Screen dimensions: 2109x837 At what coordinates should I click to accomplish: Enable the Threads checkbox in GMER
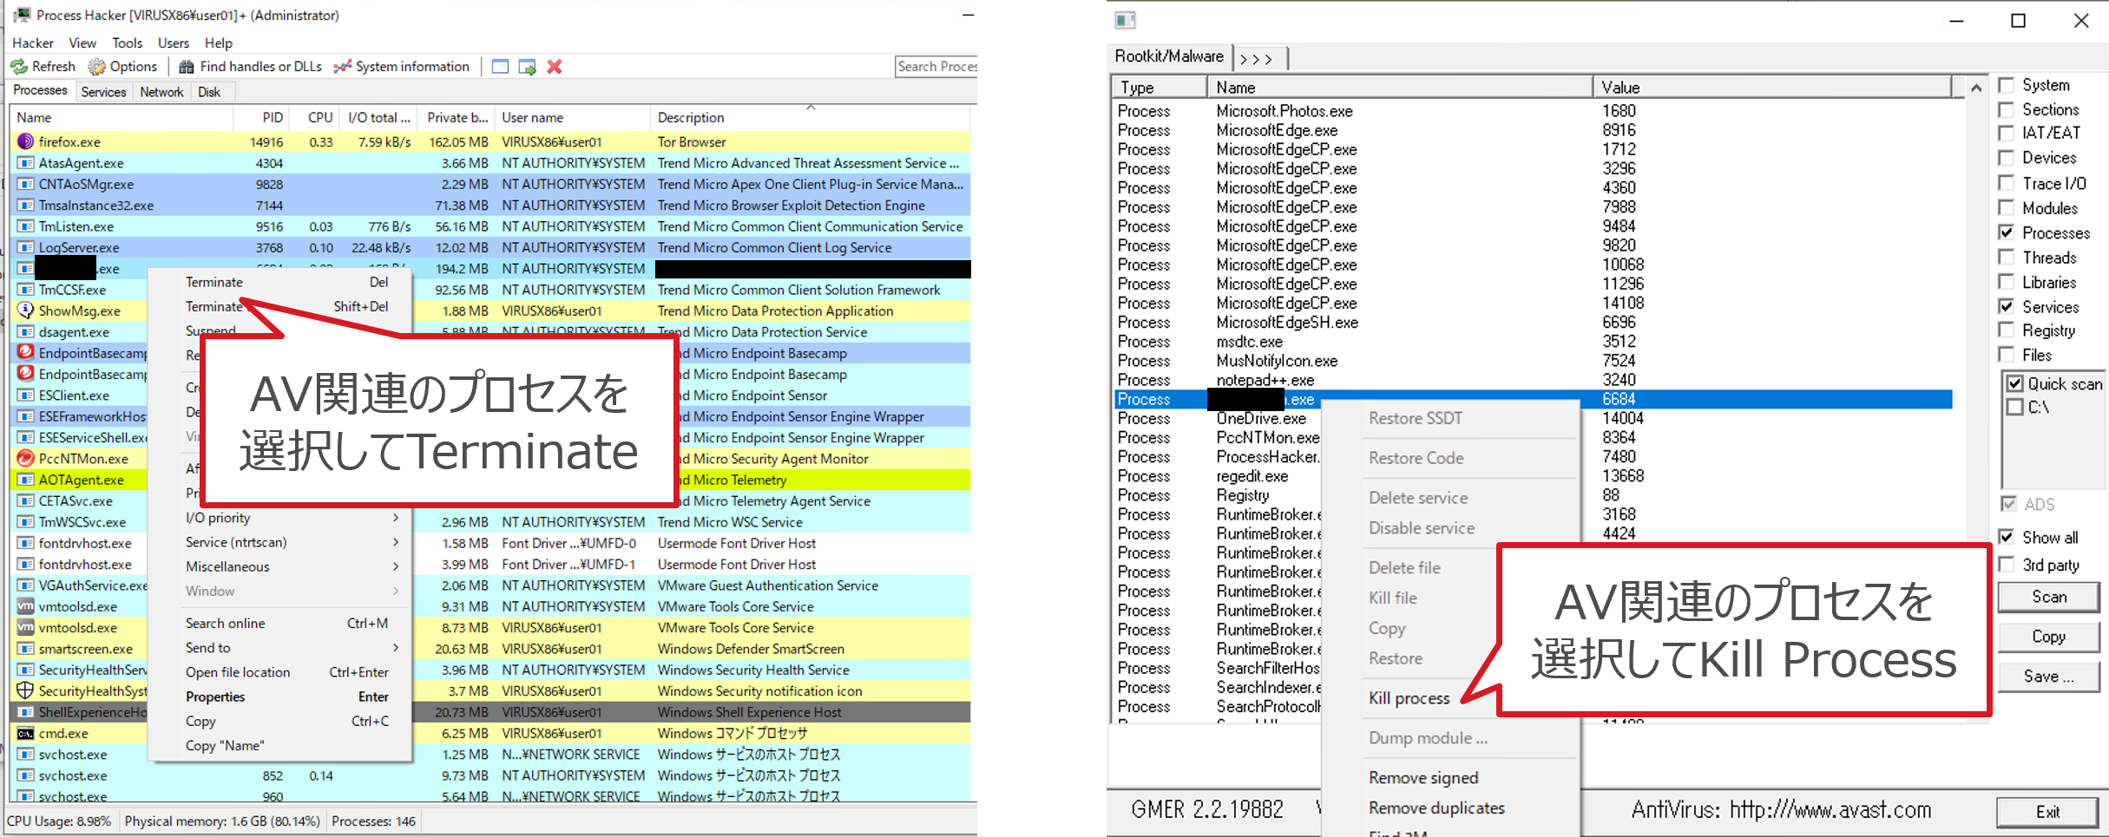[x=2007, y=258]
